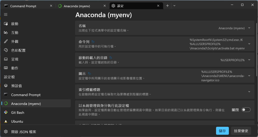Select the Command Prompt profile in sidebar
258x137 pixels.
tap(36, 95)
